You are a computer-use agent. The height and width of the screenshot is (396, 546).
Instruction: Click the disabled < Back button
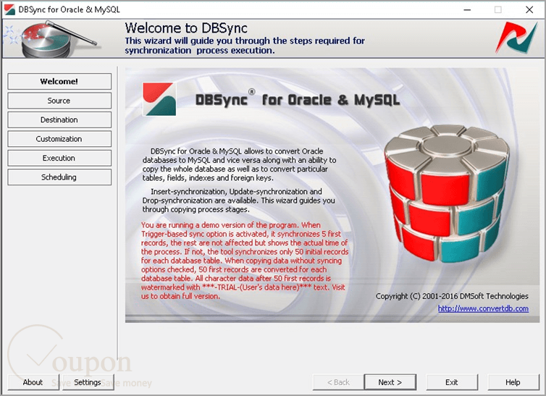coord(338,382)
